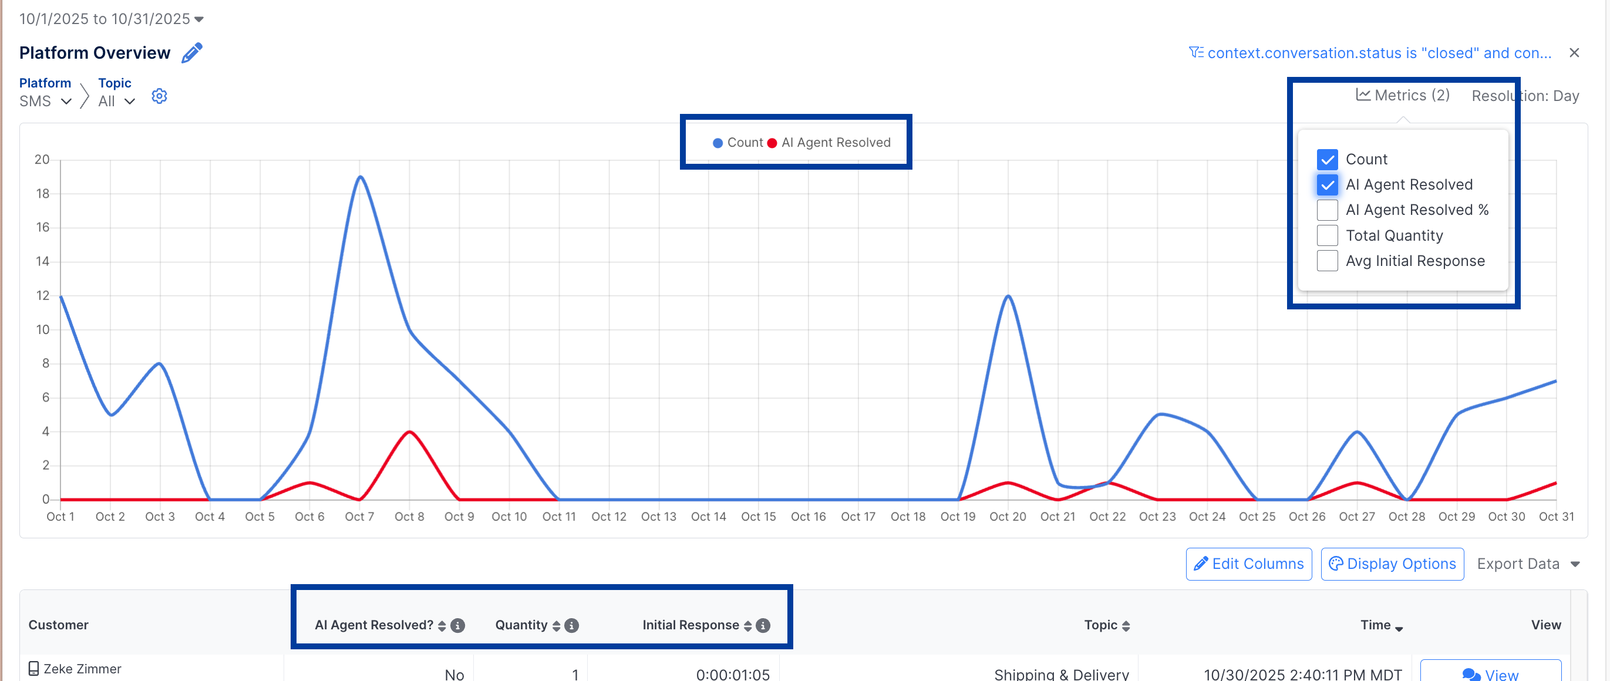This screenshot has width=1610, height=681.
Task: Tick the Avg Initial Response checkbox
Action: click(1326, 261)
